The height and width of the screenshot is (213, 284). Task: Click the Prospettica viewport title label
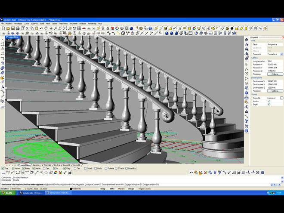[12, 37]
